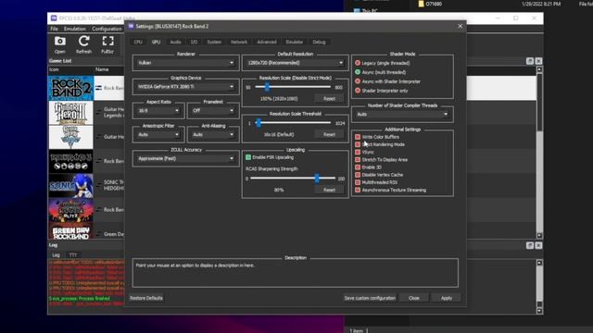Switch to the CPU tab

[138, 42]
